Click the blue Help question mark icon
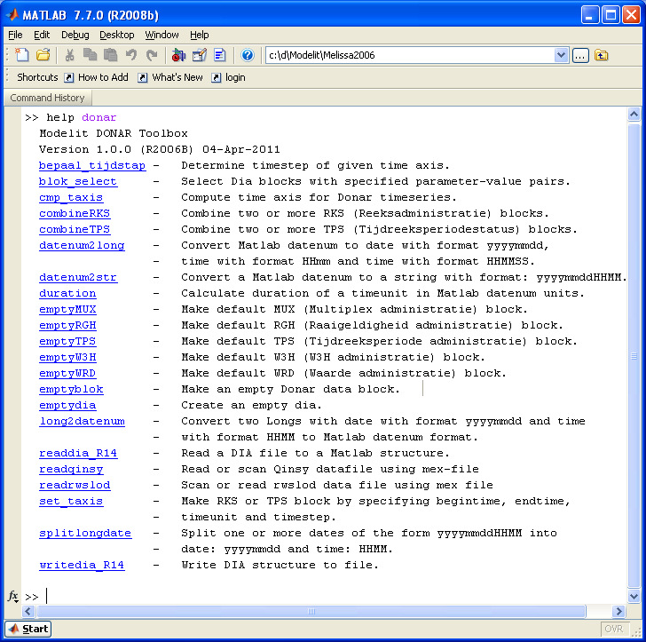 tap(248, 55)
